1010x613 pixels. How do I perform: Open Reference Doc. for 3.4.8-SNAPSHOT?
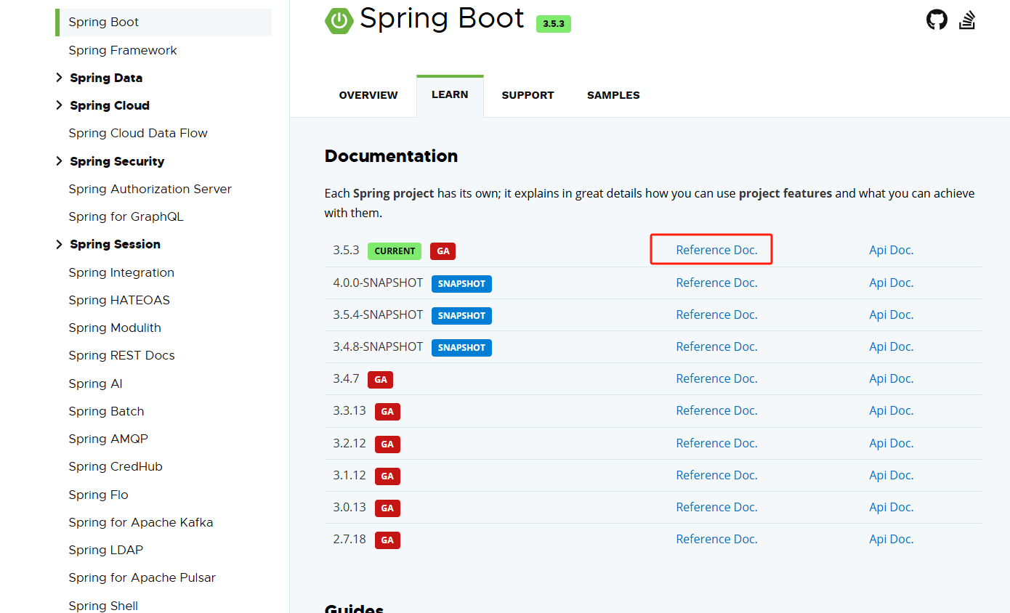click(716, 346)
